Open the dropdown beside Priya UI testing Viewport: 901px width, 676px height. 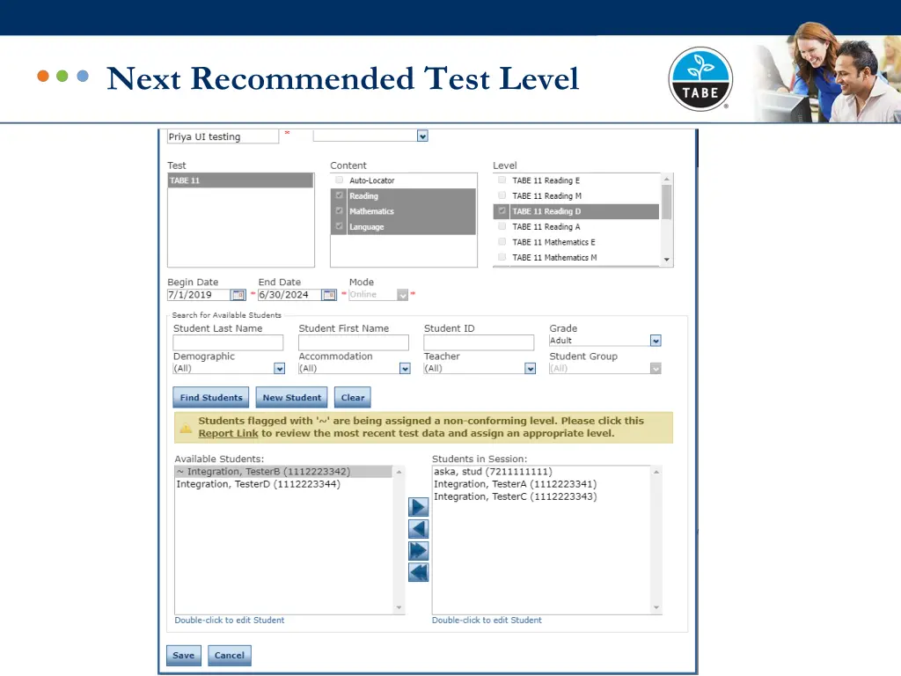tap(422, 136)
